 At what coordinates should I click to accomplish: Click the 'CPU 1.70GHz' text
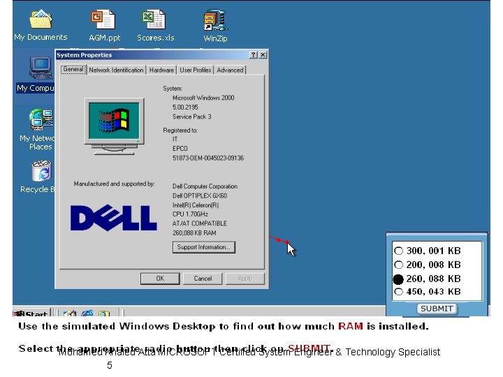pos(190,214)
